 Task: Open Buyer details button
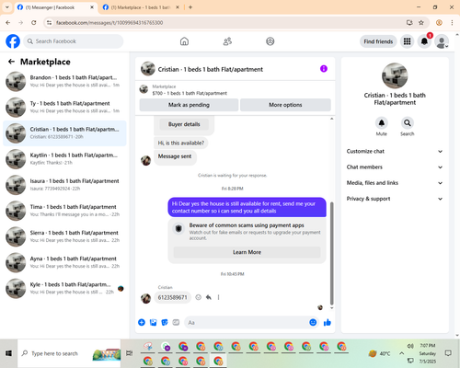tap(184, 124)
